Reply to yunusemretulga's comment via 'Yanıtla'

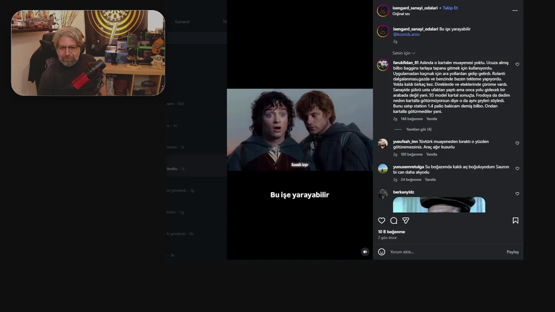pos(430,179)
